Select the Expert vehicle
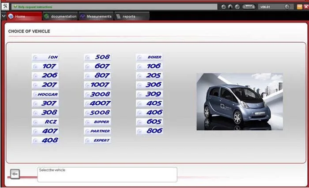 point(98,140)
